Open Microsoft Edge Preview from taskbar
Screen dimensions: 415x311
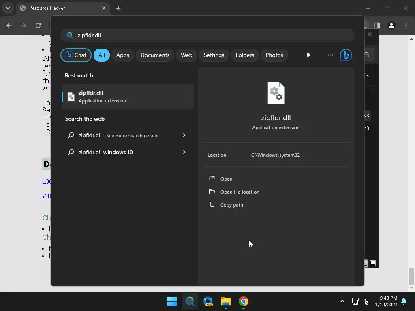click(x=208, y=301)
